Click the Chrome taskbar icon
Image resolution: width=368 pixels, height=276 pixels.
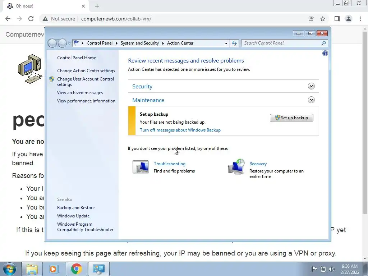(x=77, y=269)
